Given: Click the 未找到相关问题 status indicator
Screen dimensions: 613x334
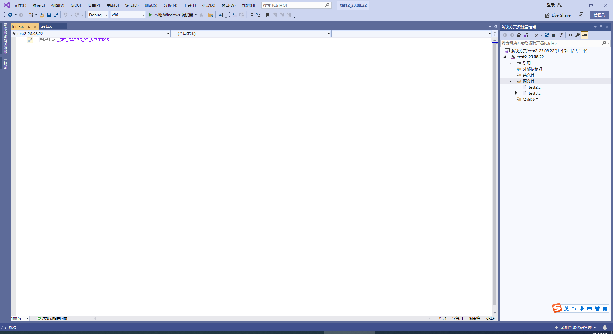Looking at the screenshot, I should (52, 318).
